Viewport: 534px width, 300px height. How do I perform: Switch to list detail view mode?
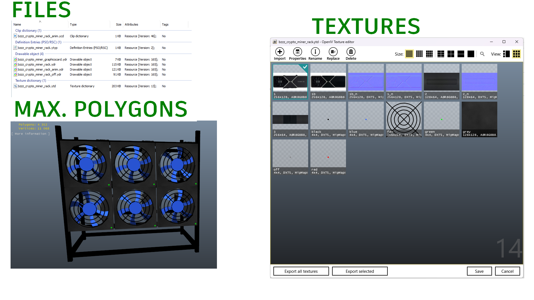point(506,54)
